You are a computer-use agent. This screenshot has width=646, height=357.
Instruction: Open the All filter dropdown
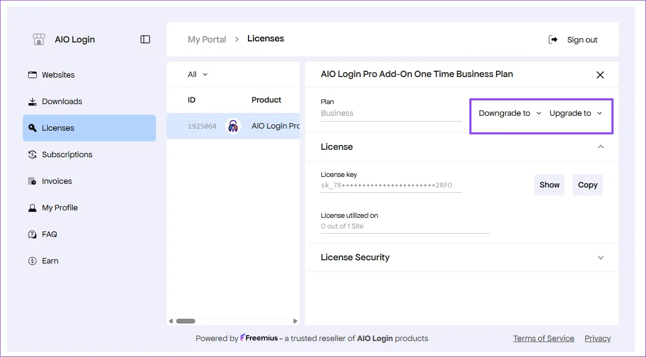tap(198, 74)
